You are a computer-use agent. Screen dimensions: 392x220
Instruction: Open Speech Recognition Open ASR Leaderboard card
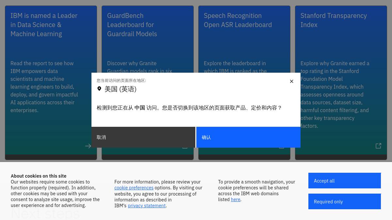(238, 20)
